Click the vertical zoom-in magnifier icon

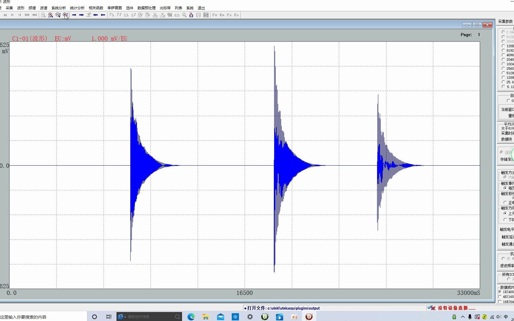[x=65, y=15]
